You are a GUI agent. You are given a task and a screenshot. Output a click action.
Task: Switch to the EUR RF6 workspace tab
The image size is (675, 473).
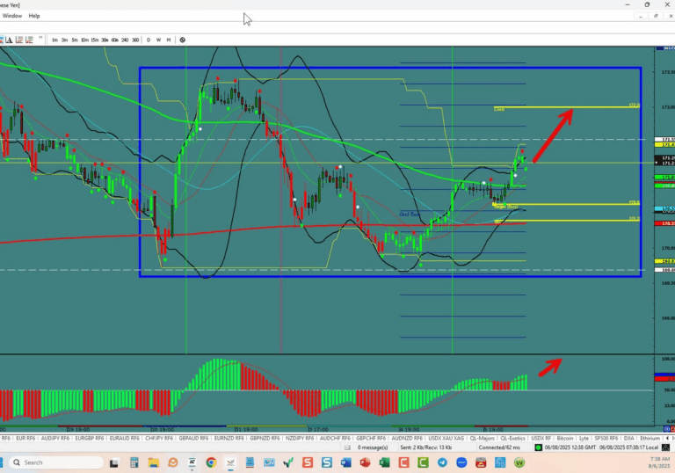tap(25, 439)
